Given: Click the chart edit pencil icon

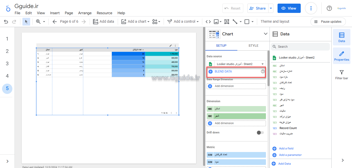Looking at the screenshot, I should click(171, 45).
